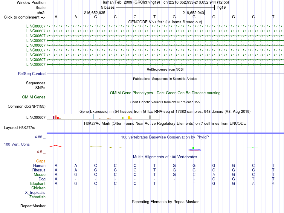
Task: Click the 216,652,935 position marker
Action: [x=94, y=13]
